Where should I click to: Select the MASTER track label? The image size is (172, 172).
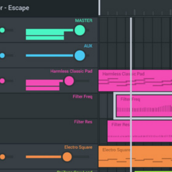[84, 21]
